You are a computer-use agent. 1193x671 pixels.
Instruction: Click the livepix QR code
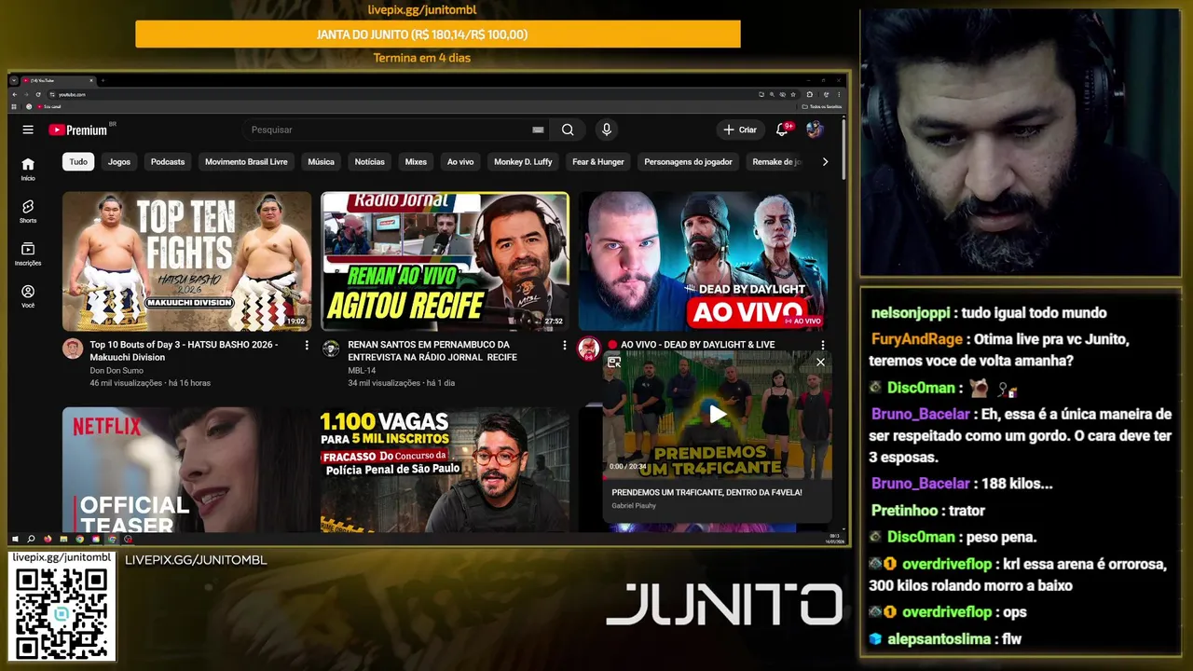coord(62,612)
